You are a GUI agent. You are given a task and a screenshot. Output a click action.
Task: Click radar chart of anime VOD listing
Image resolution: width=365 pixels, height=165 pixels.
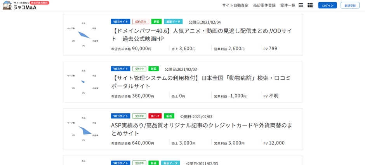click(83, 35)
